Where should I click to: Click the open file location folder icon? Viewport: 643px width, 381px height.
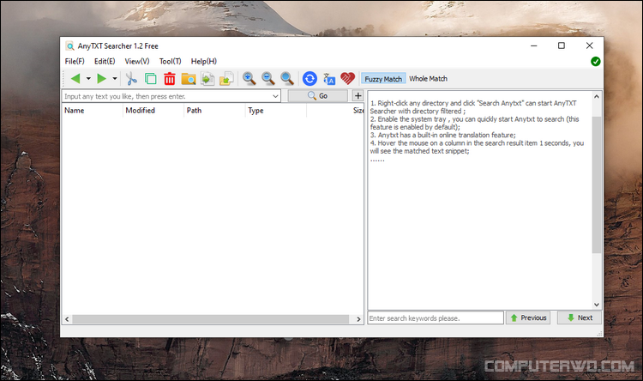coord(226,78)
